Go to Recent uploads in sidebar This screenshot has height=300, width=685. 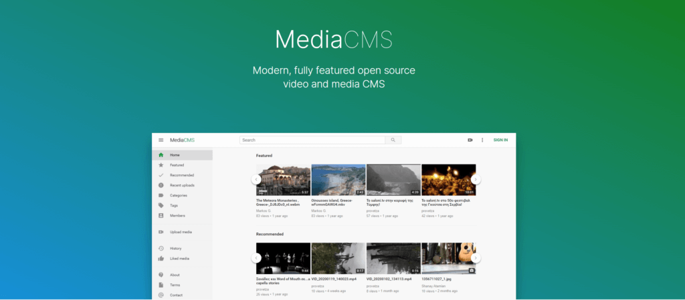[x=181, y=185]
